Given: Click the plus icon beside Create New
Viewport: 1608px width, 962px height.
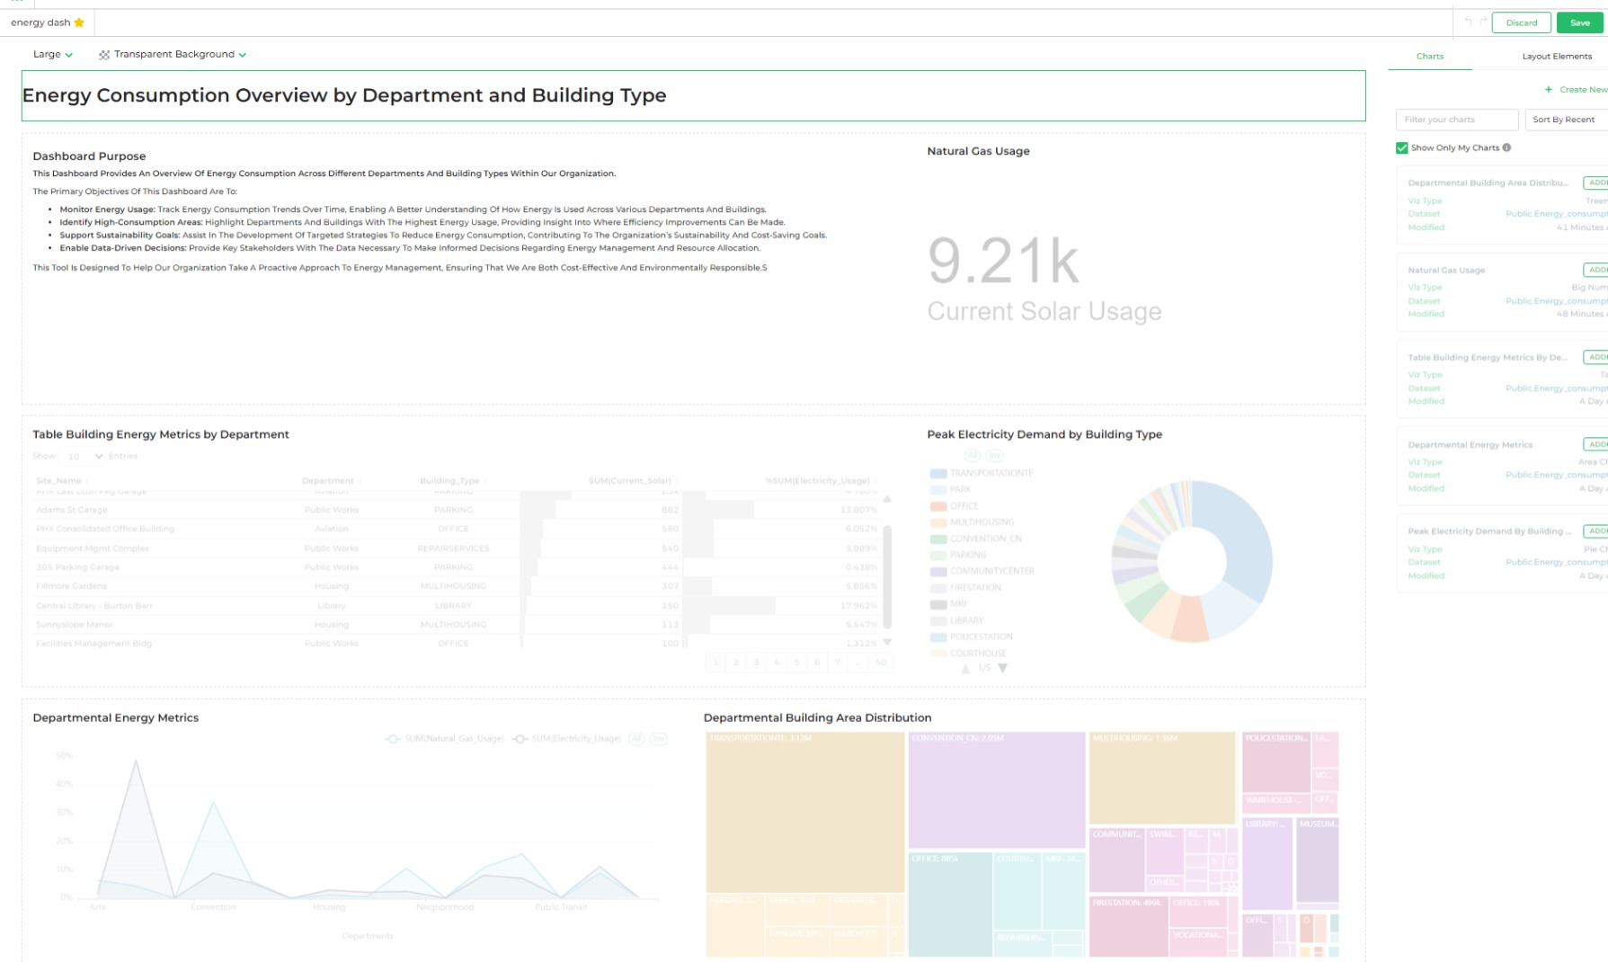Looking at the screenshot, I should point(1549,89).
